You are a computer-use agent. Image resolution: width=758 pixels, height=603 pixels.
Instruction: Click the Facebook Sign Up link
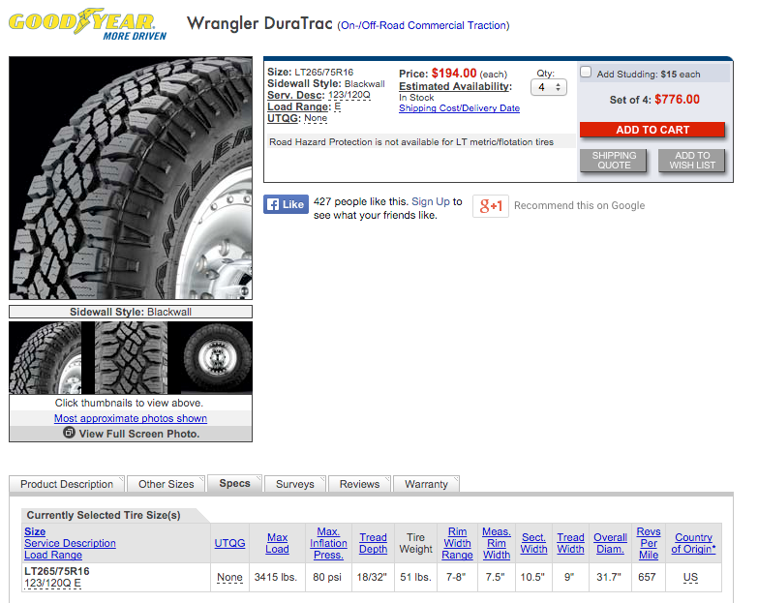(431, 201)
